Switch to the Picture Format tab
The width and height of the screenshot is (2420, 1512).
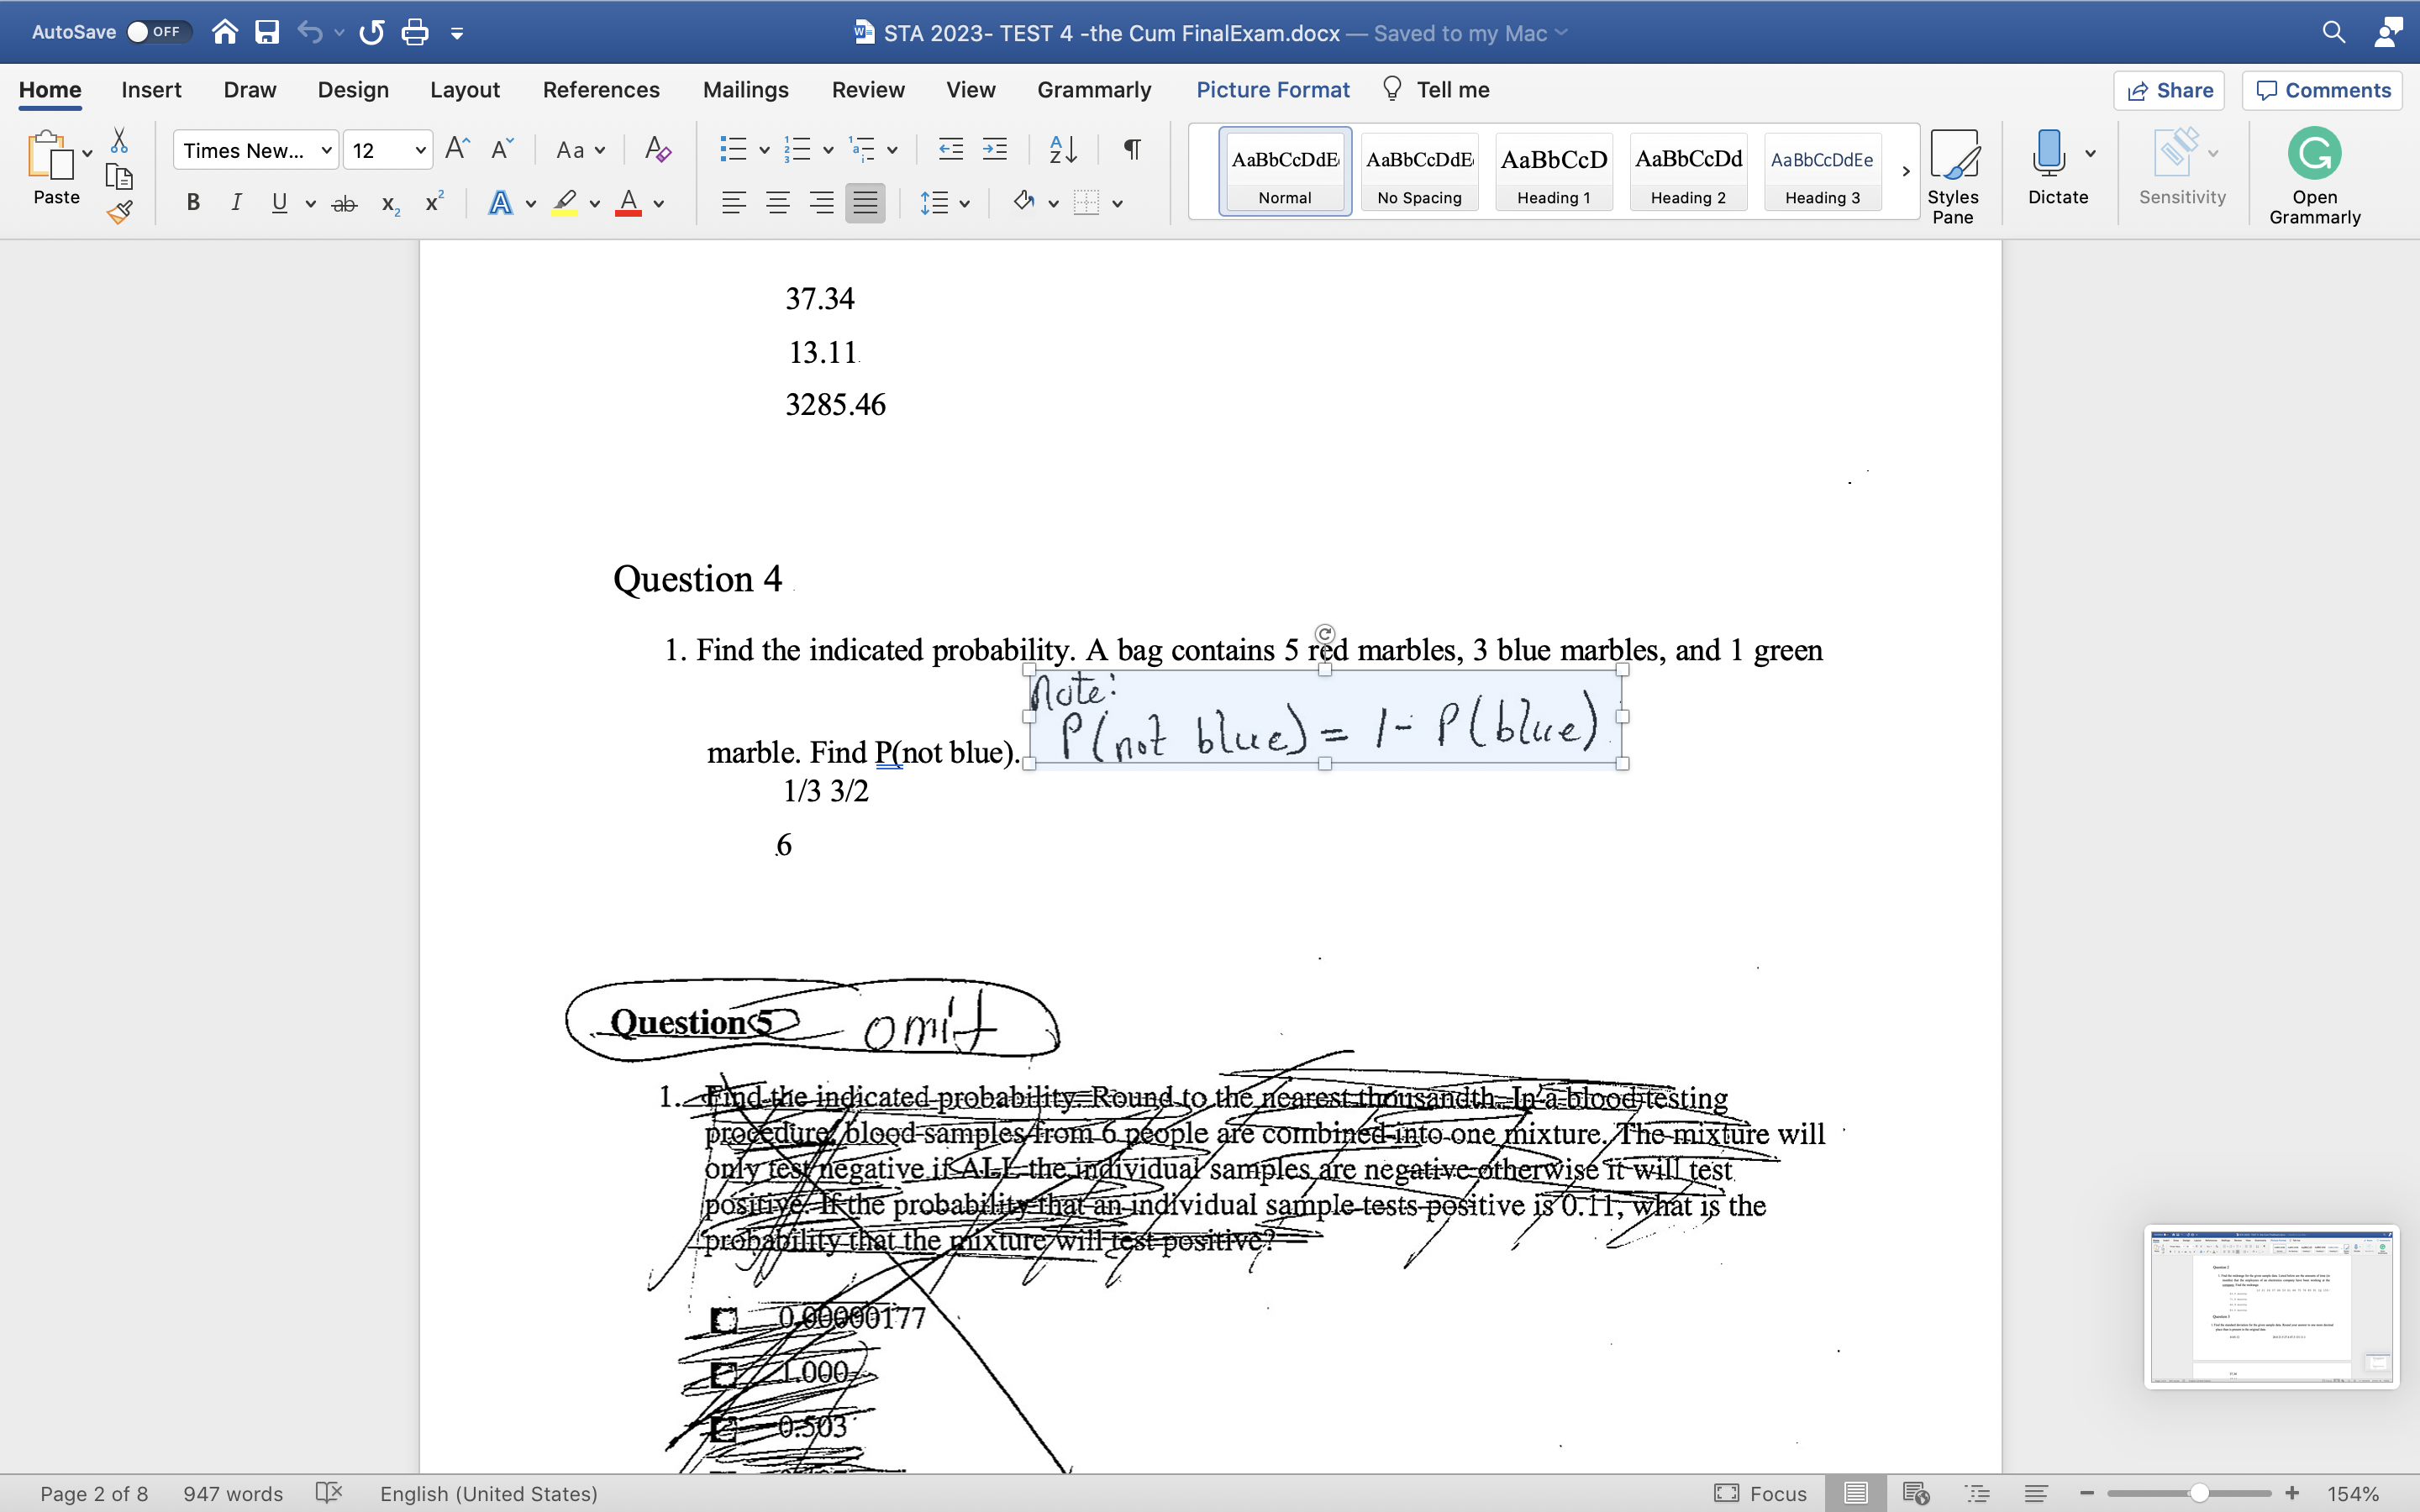[x=1272, y=90]
